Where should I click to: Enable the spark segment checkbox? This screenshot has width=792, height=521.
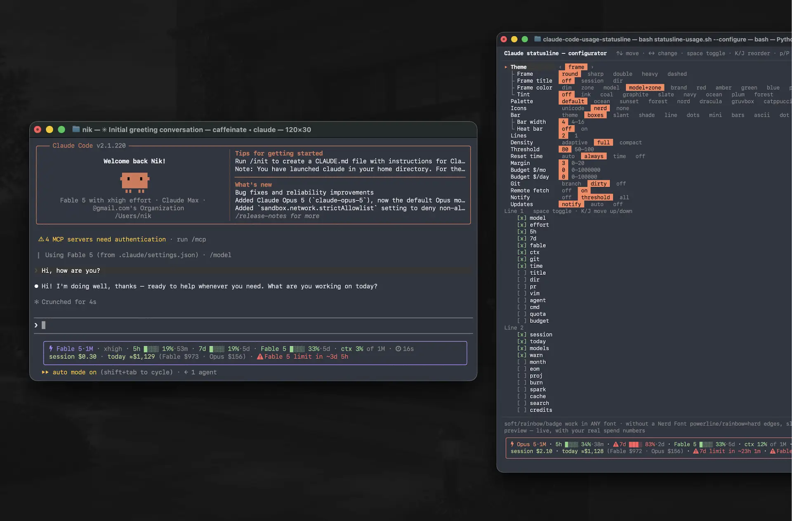tap(522, 390)
